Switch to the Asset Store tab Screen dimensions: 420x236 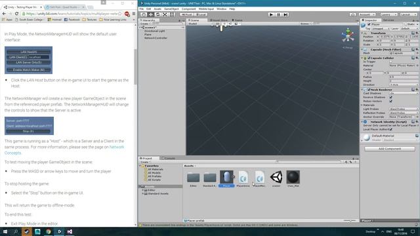click(219, 20)
